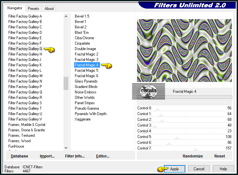Click the Control 5 slider handle

pos(177,138)
